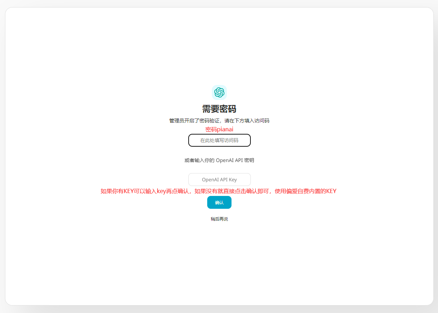Confirm the access code with 确认

[219, 202]
